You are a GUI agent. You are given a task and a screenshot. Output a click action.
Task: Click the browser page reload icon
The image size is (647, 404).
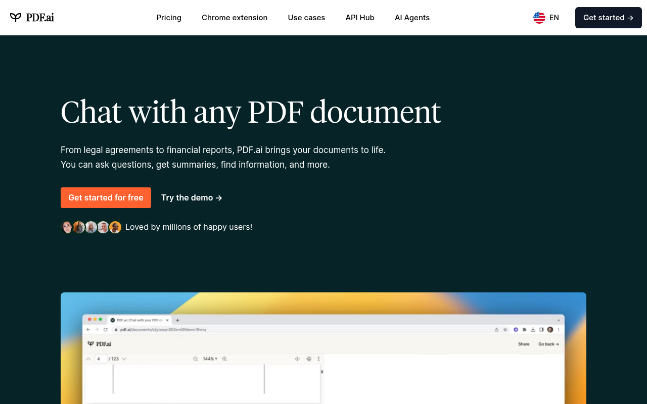click(105, 329)
